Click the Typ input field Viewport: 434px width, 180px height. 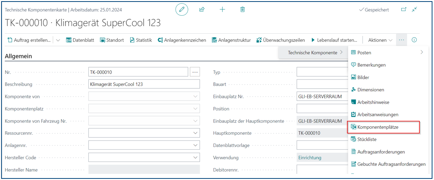pyautogui.click(x=322, y=72)
